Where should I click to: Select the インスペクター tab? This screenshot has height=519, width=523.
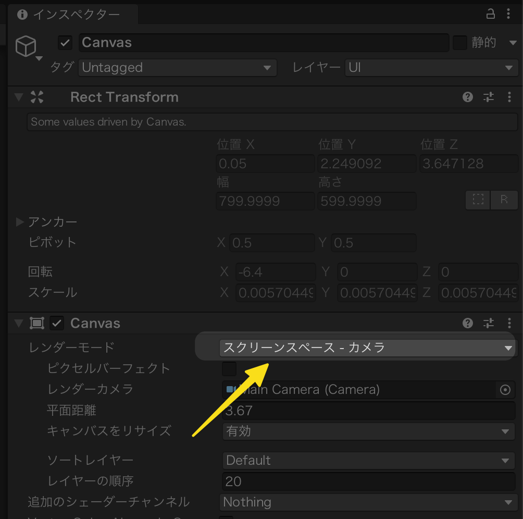click(x=73, y=15)
